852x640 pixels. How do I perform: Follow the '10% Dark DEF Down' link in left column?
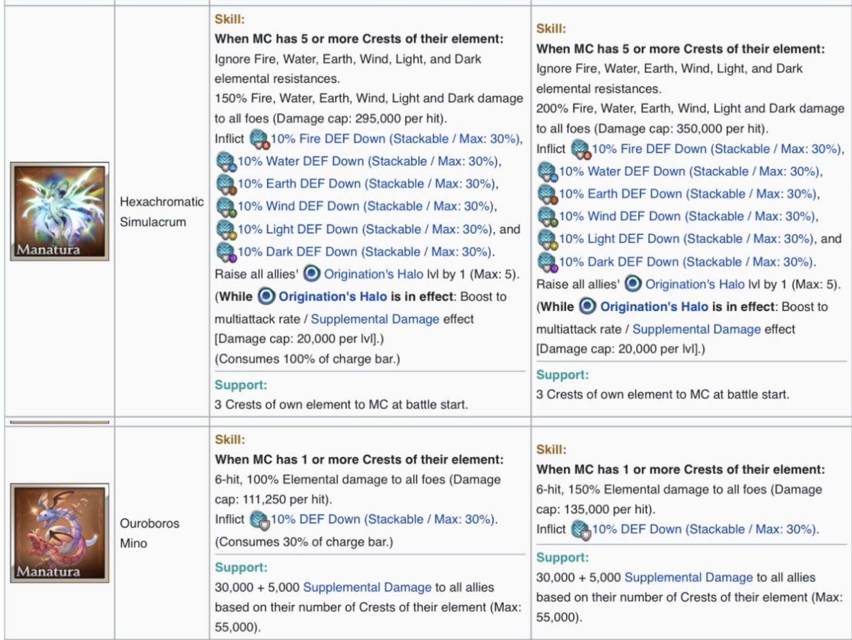[x=363, y=251]
